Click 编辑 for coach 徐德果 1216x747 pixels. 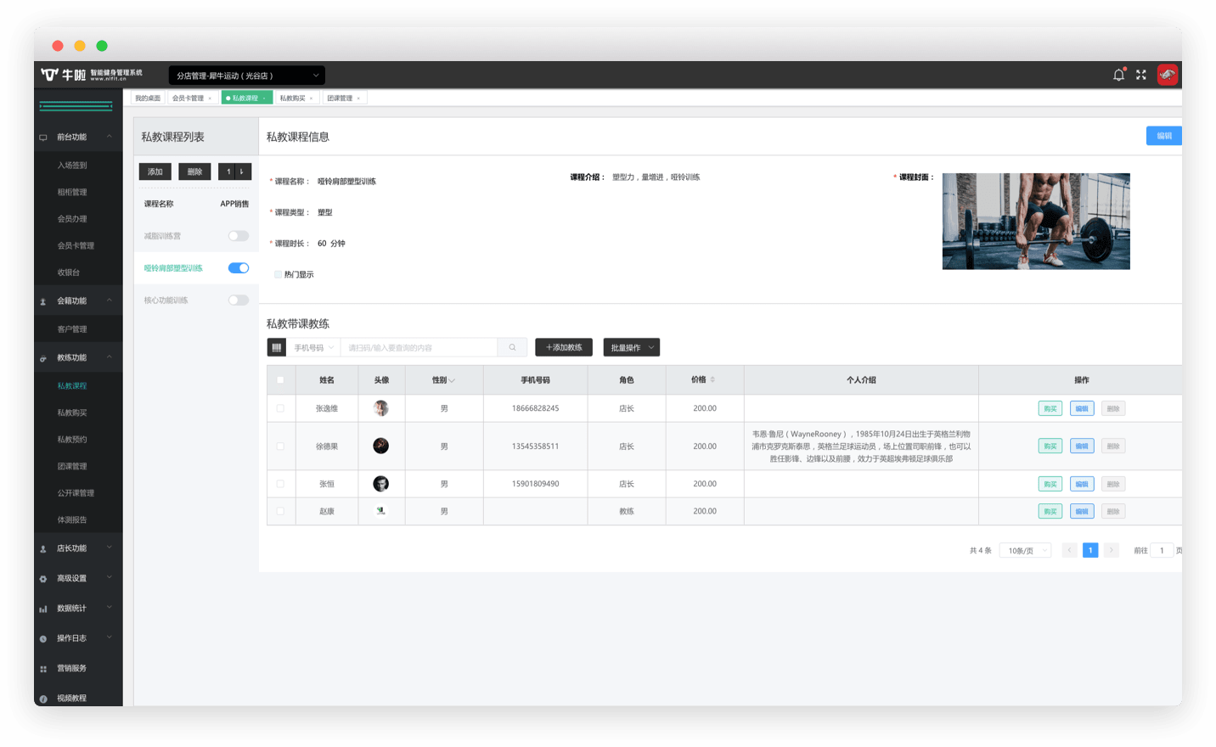pos(1082,446)
